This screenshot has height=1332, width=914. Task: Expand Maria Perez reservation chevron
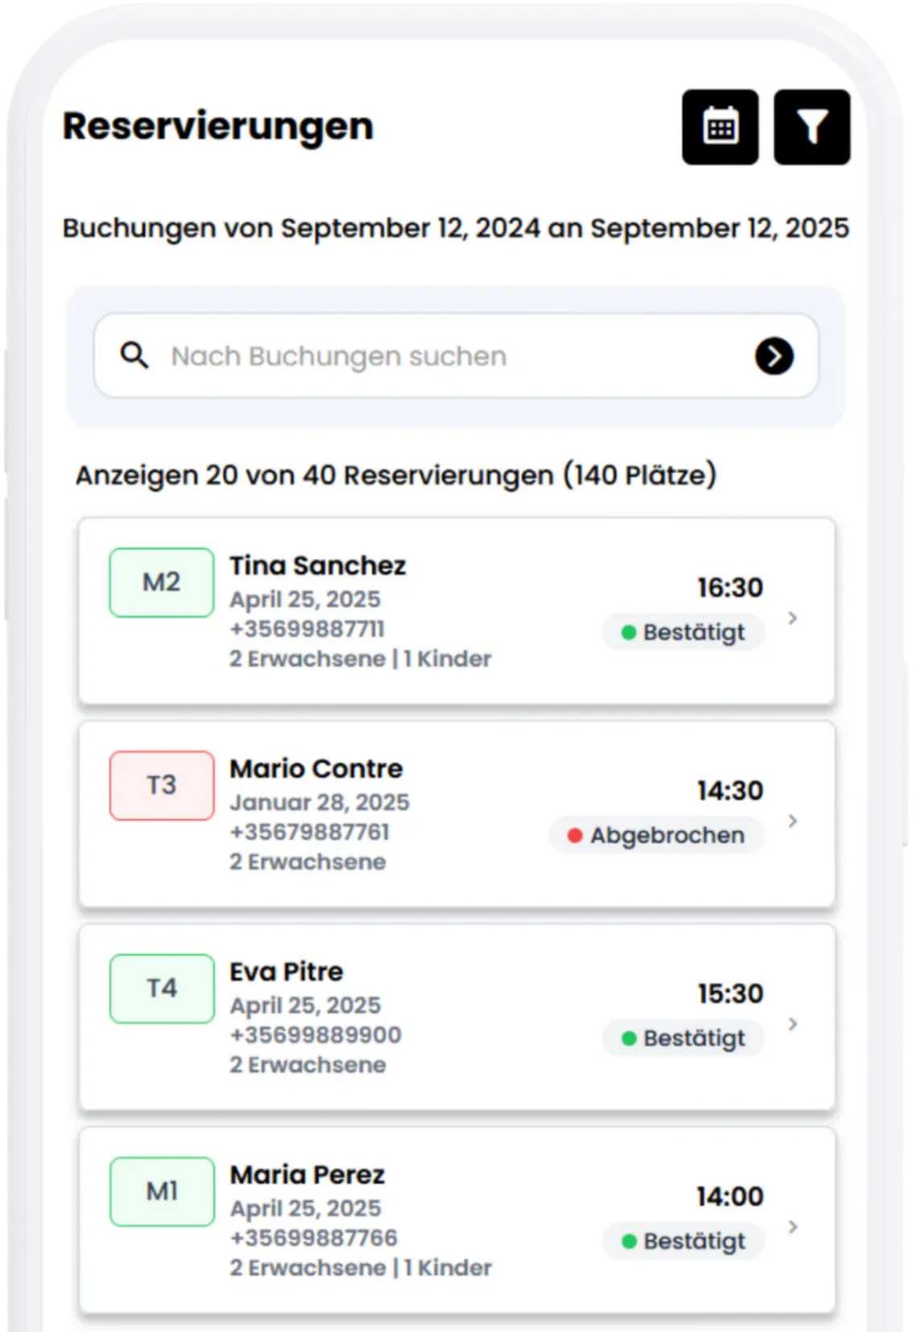point(792,1227)
